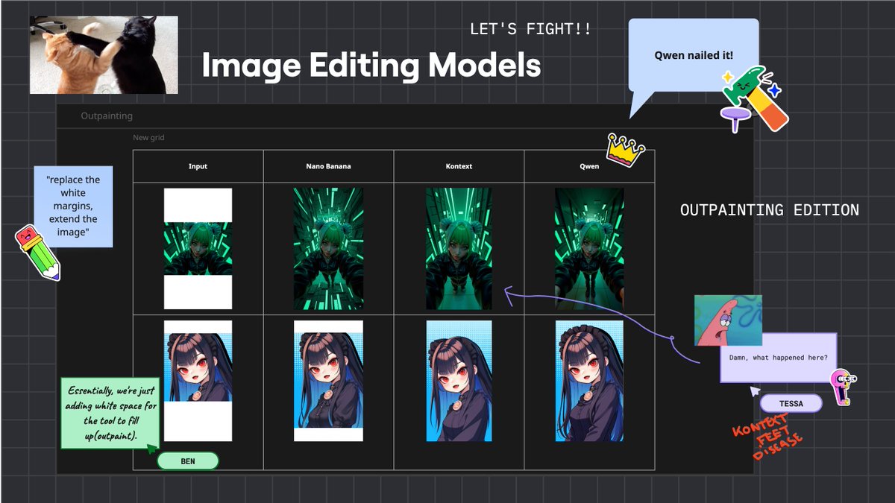Click the LET'S FIGHT!! text
This screenshot has height=503, width=895.
coord(531,30)
